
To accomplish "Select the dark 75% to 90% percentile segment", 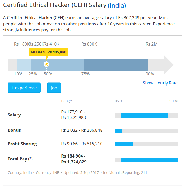I will tap(116, 65).
